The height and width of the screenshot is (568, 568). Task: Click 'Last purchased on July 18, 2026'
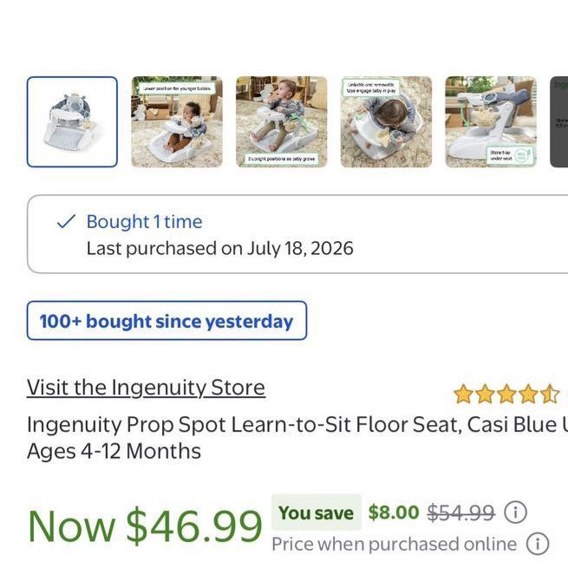point(220,249)
